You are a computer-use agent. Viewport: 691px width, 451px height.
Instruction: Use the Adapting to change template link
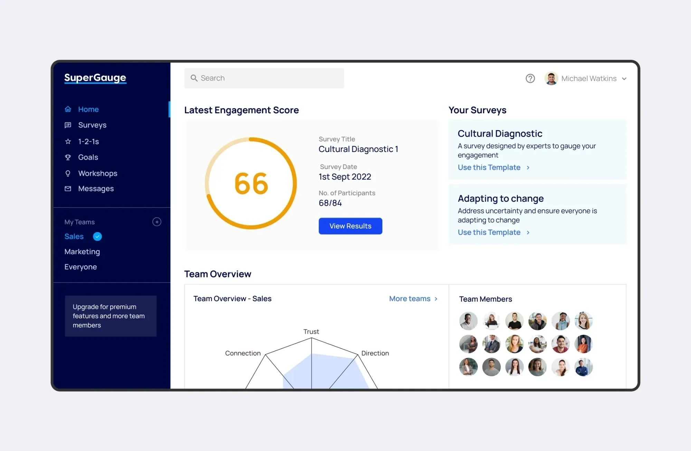click(x=489, y=232)
